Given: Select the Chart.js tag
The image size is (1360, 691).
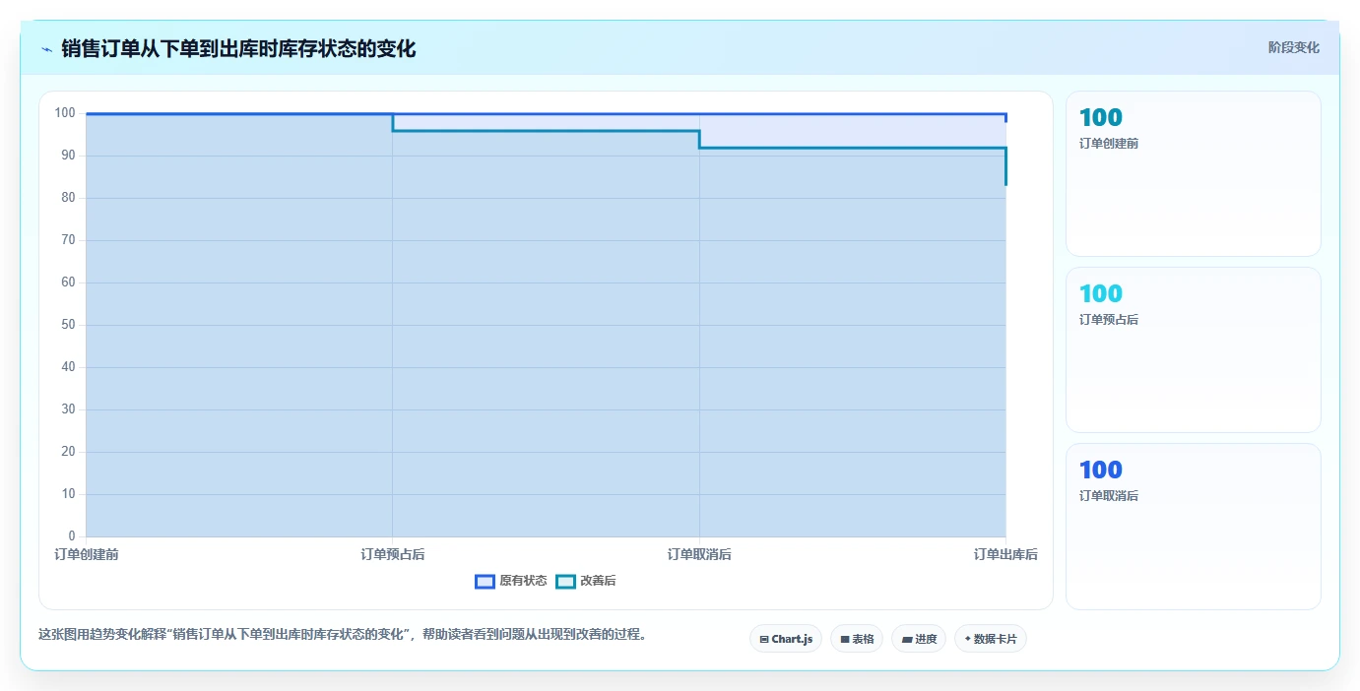Looking at the screenshot, I should pyautogui.click(x=786, y=639).
